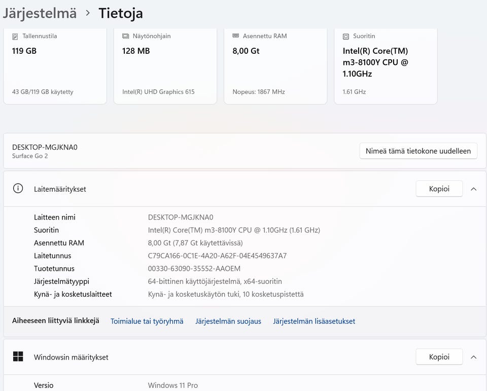Copy Windows specifications with Kopioi button
Viewport: 487px width, 391px height.
pyautogui.click(x=439, y=357)
